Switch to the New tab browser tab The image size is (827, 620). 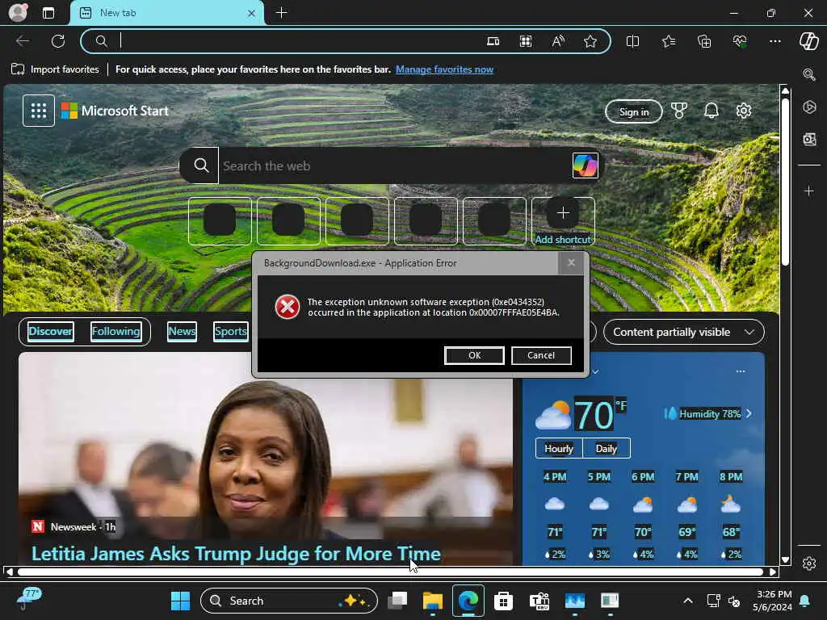[167, 13]
